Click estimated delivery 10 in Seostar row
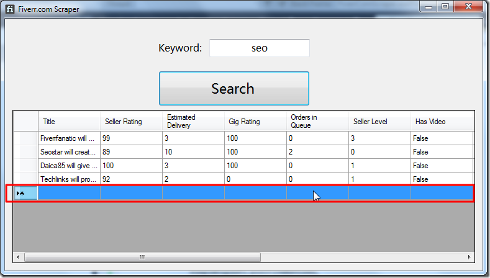Screen dimensions: 490x278 tap(193, 152)
